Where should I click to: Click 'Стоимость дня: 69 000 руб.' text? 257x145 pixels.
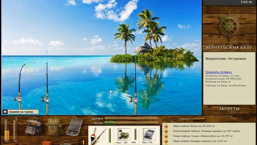tap(223, 79)
